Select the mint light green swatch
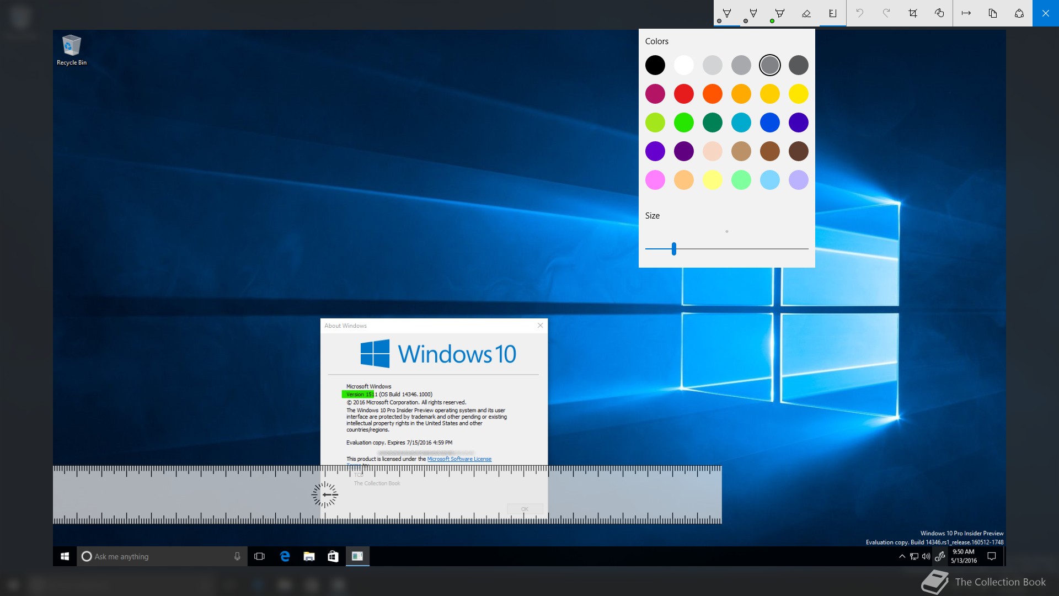Viewport: 1059px width, 596px height. 741,180
